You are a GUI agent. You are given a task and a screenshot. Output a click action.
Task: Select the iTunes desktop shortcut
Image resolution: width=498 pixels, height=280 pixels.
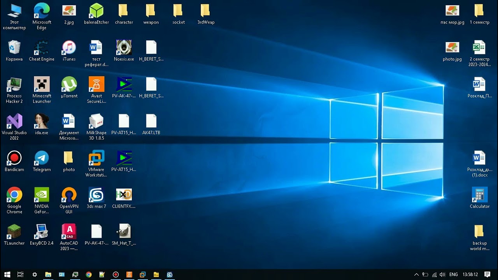click(x=69, y=51)
